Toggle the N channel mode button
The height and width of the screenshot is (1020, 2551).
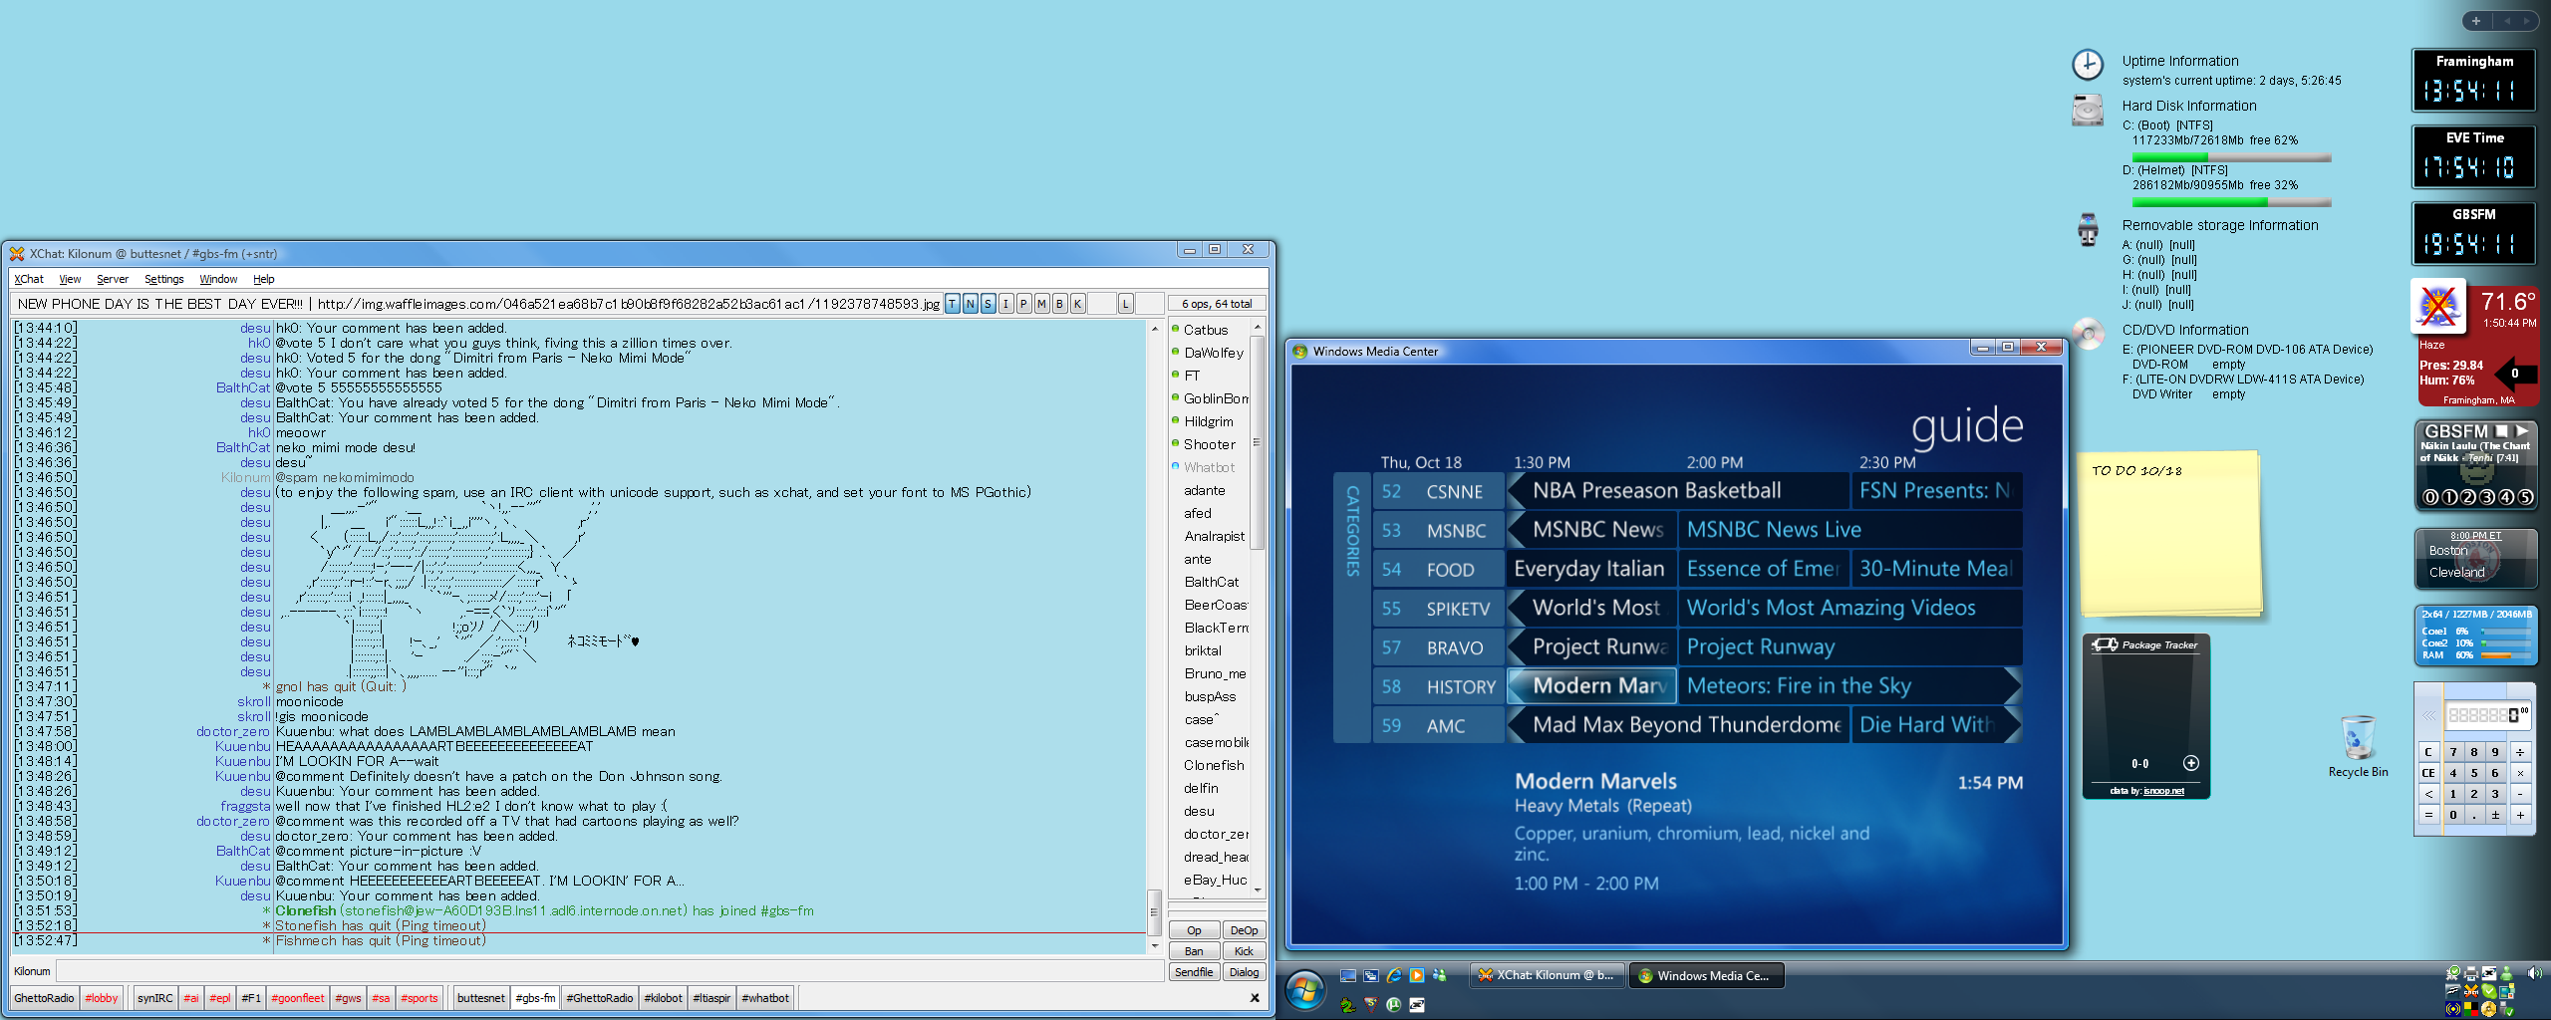(x=970, y=304)
